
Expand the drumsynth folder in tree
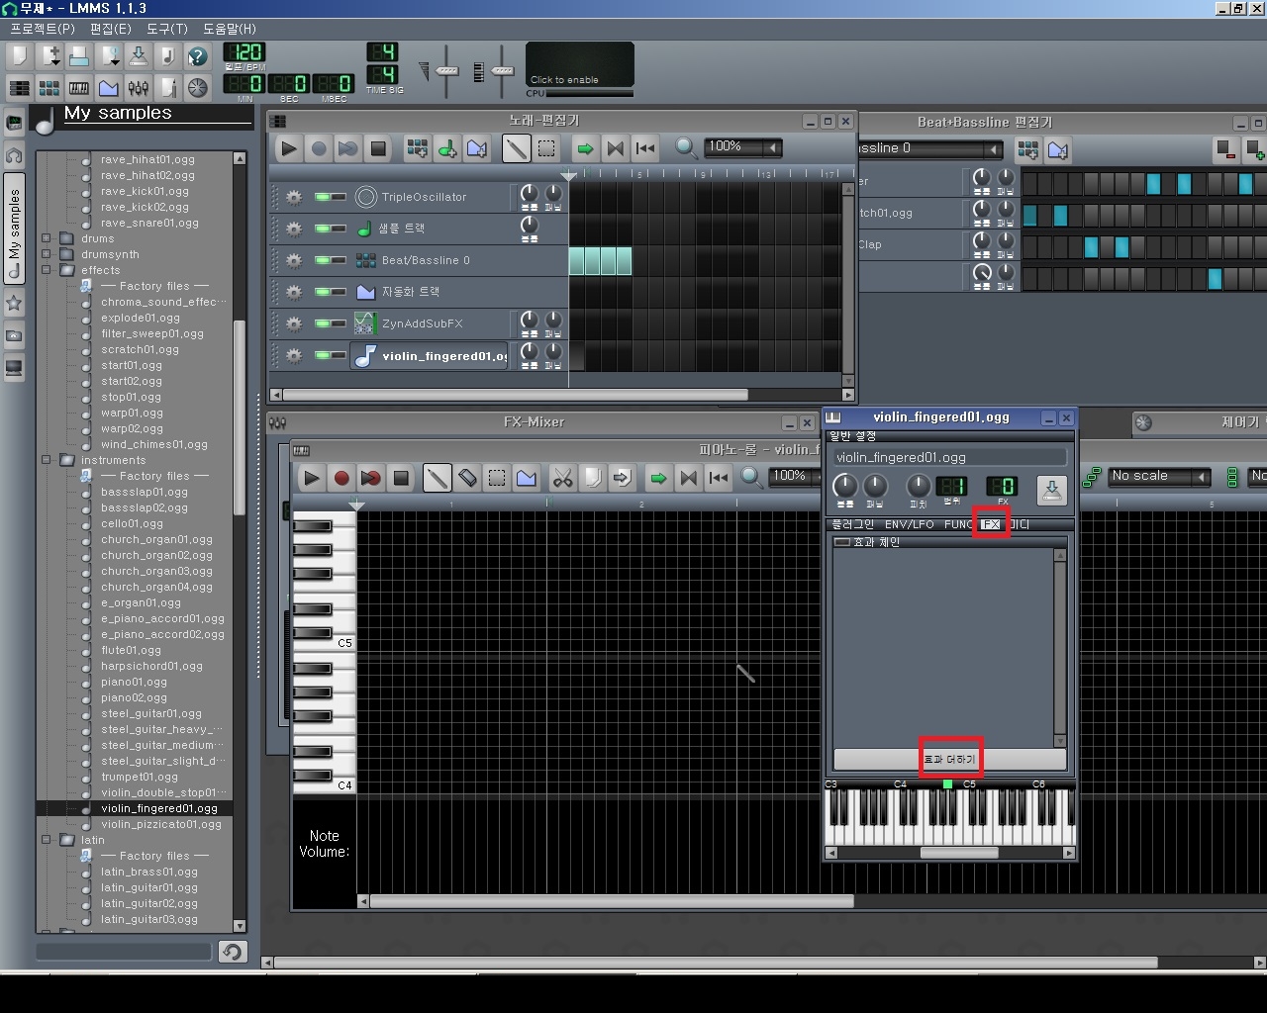pos(47,254)
